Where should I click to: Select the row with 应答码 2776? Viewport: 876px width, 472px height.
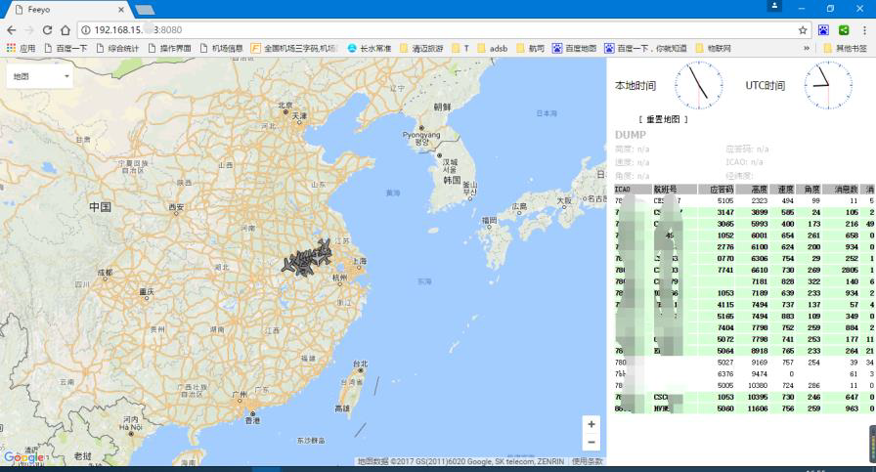click(745, 247)
